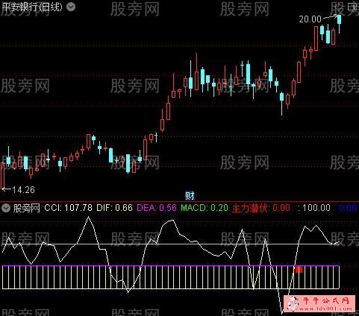The image size is (359, 316).
Task: Click the arrow icon pointing to 20.00 high
Action: pos(330,17)
